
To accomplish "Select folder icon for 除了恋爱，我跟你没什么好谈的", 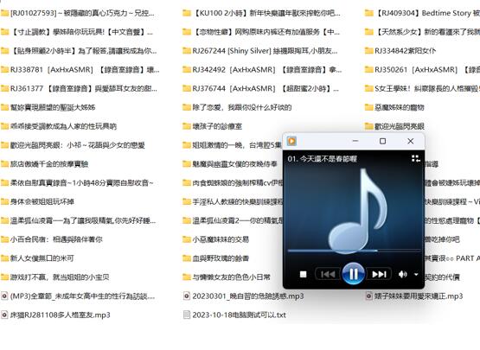I will pyautogui.click(x=187, y=107).
